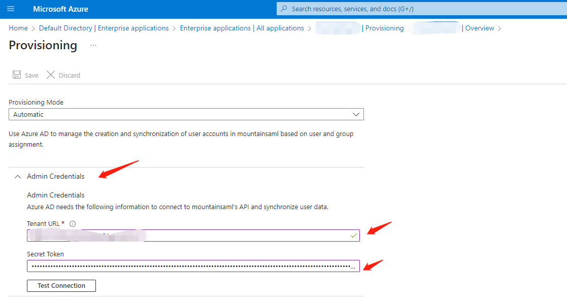Open the Provisioning Mode dropdown
The image size is (567, 300).
pos(186,114)
